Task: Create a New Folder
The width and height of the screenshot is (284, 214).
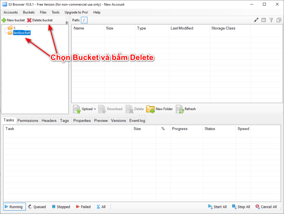Action: (x=160, y=109)
